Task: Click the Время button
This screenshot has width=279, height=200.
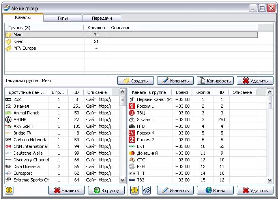Action: (x=215, y=191)
